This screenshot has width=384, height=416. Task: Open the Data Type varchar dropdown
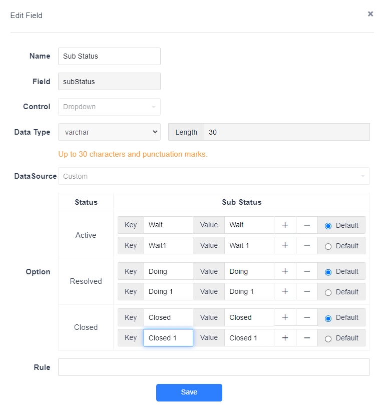click(x=109, y=132)
